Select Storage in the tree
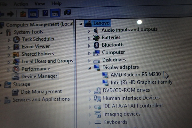This screenshot has height=128, width=192. coord(21,84)
